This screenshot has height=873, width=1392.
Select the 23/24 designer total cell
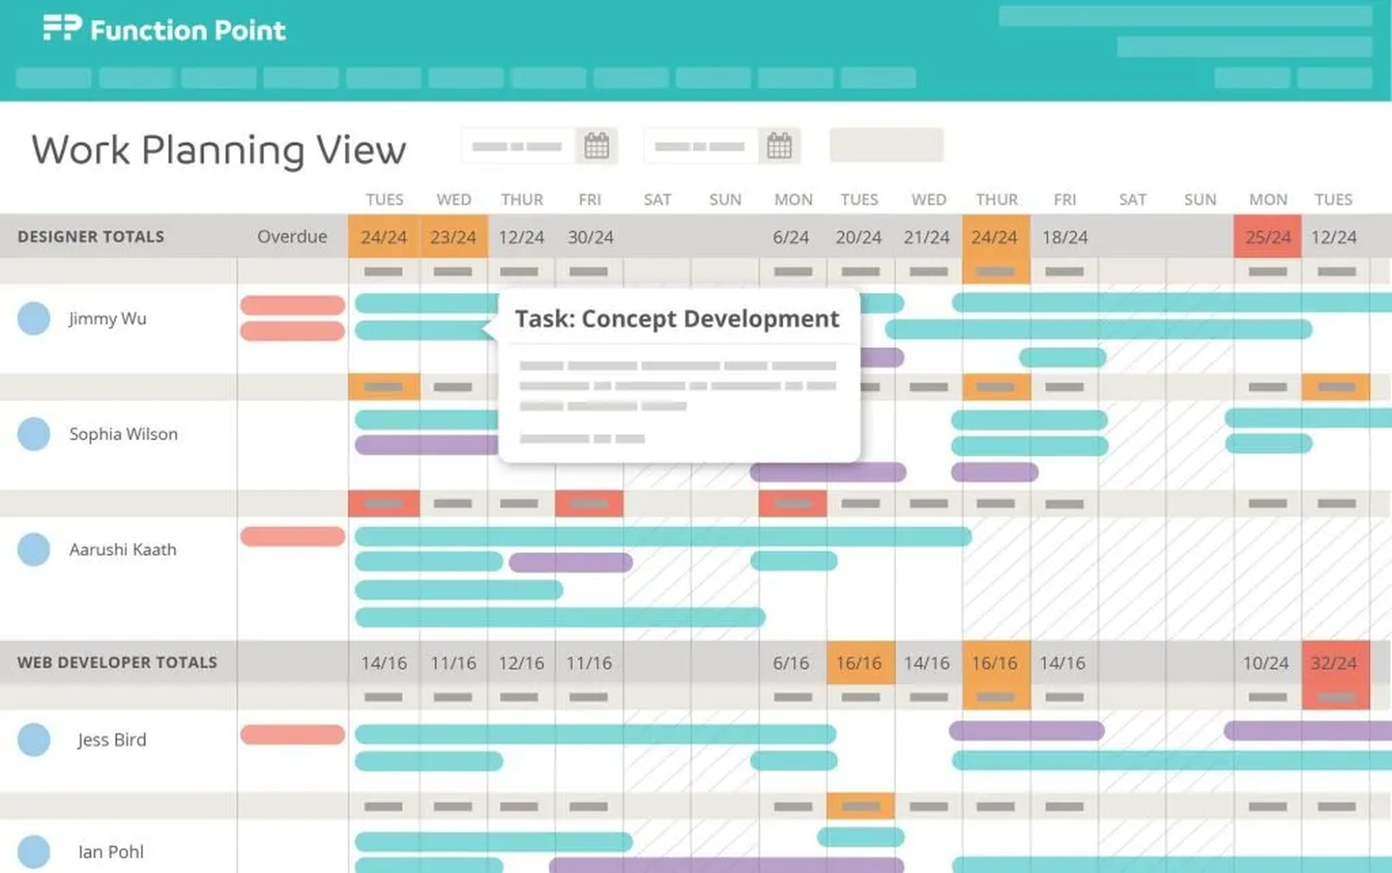click(453, 237)
